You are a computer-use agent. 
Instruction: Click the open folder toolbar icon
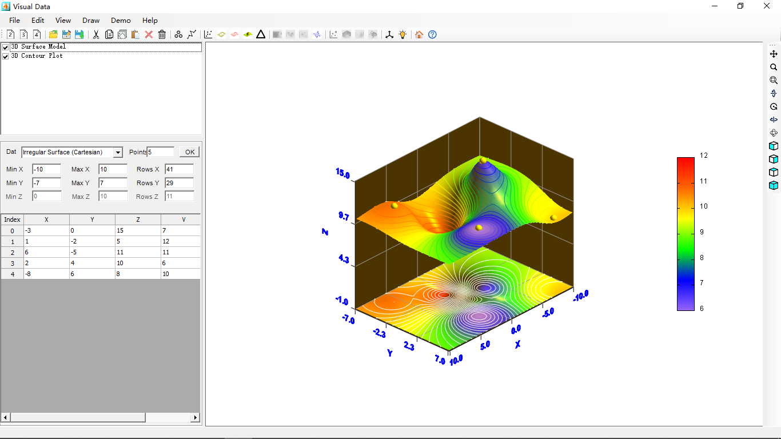(53, 35)
